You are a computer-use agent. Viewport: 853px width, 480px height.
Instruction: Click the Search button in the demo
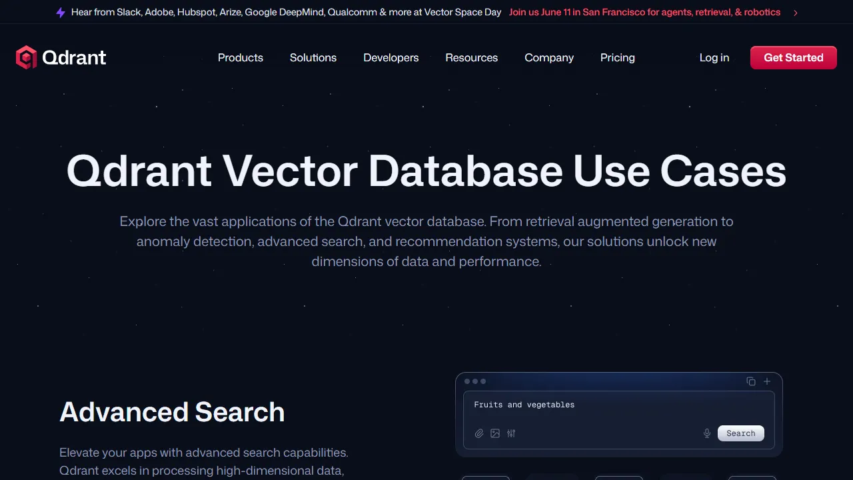[741, 433]
